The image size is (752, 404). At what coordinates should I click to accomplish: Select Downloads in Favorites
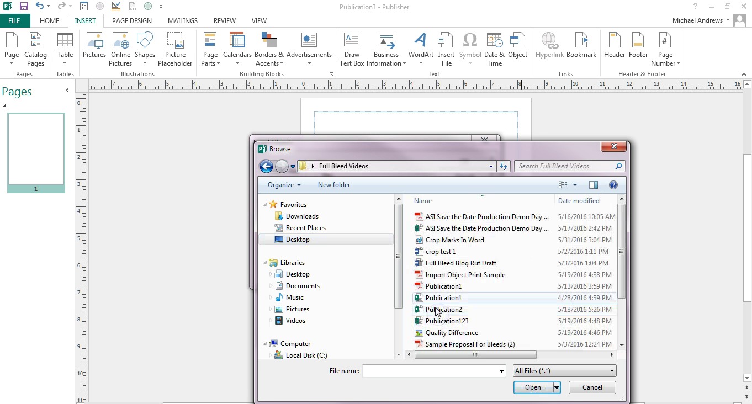[x=302, y=216]
